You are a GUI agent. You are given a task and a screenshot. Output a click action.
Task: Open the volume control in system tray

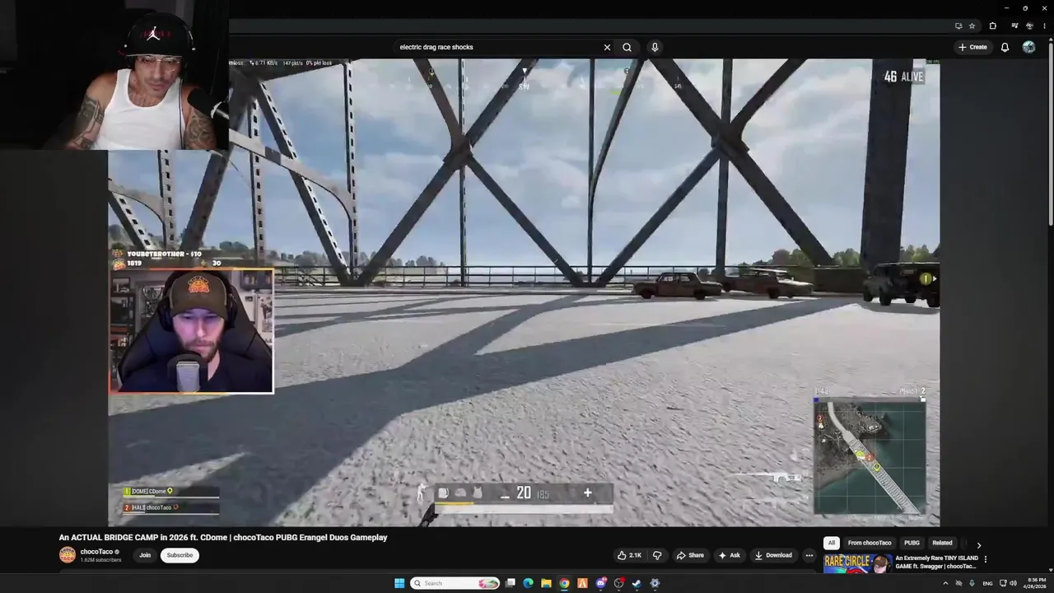1013,583
